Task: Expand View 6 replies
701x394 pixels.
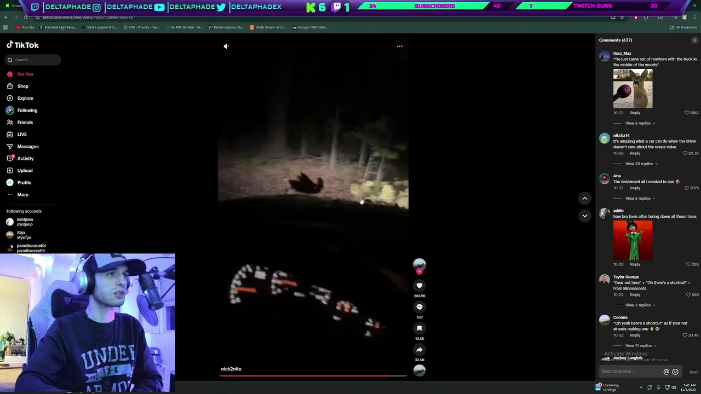Action: [x=640, y=123]
